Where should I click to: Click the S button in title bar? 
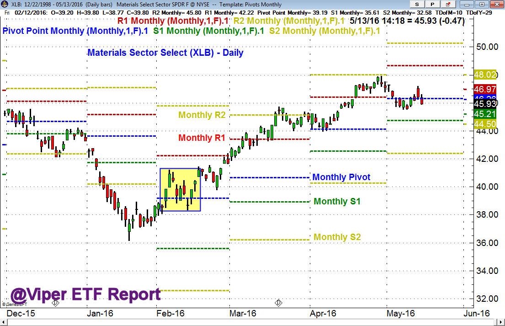pos(417,4)
